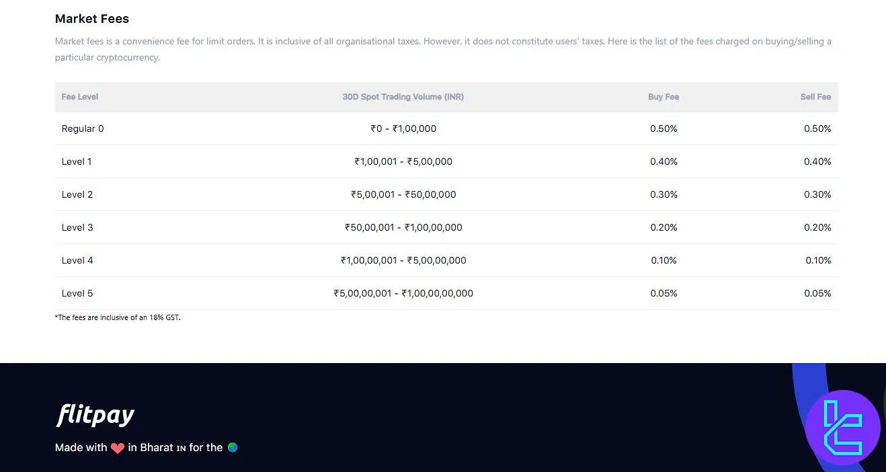Select the Level 5 row label

click(77, 293)
